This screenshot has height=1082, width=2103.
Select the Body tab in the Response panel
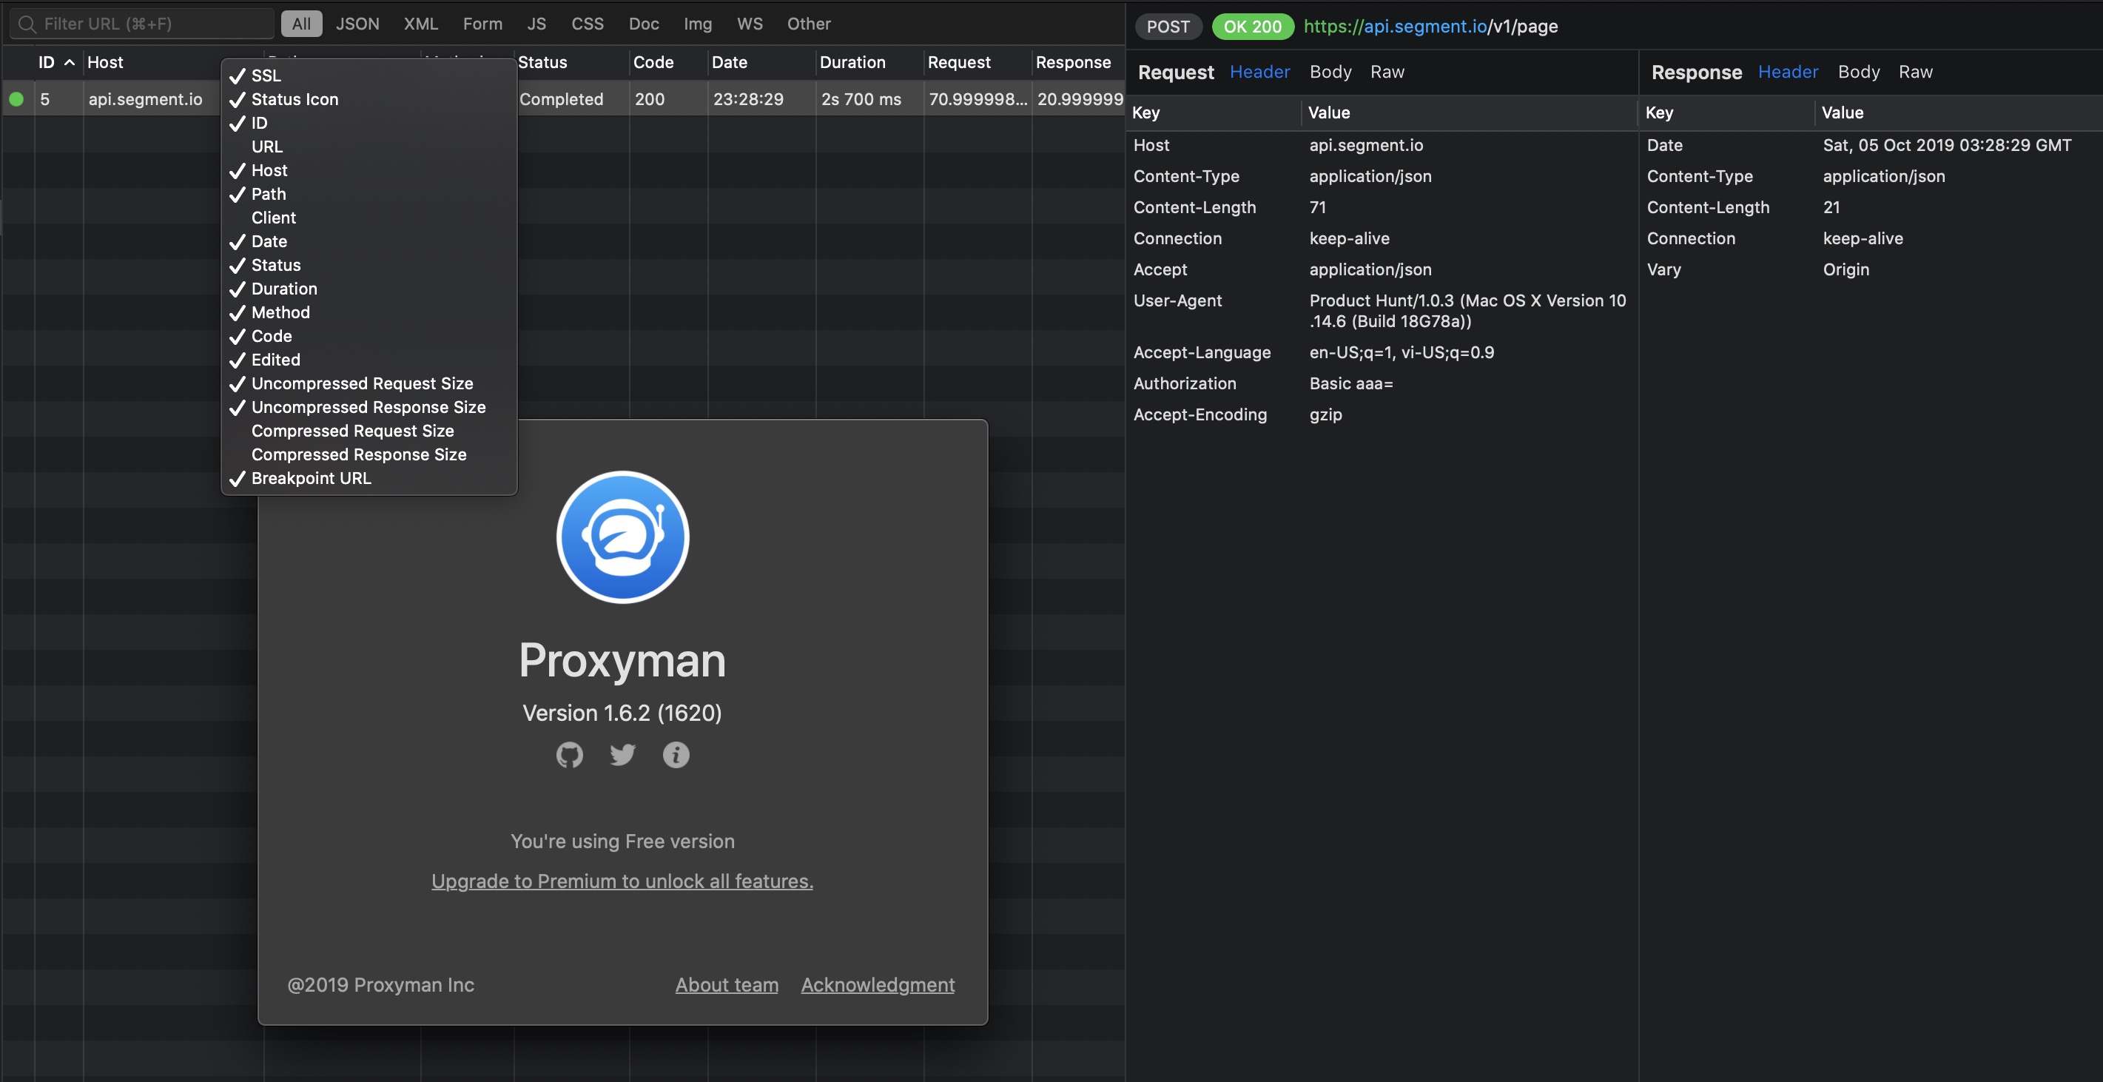click(x=1859, y=72)
